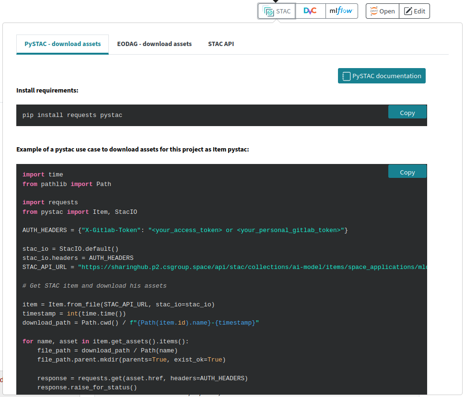Open the PySTAC documentation link

[382, 76]
